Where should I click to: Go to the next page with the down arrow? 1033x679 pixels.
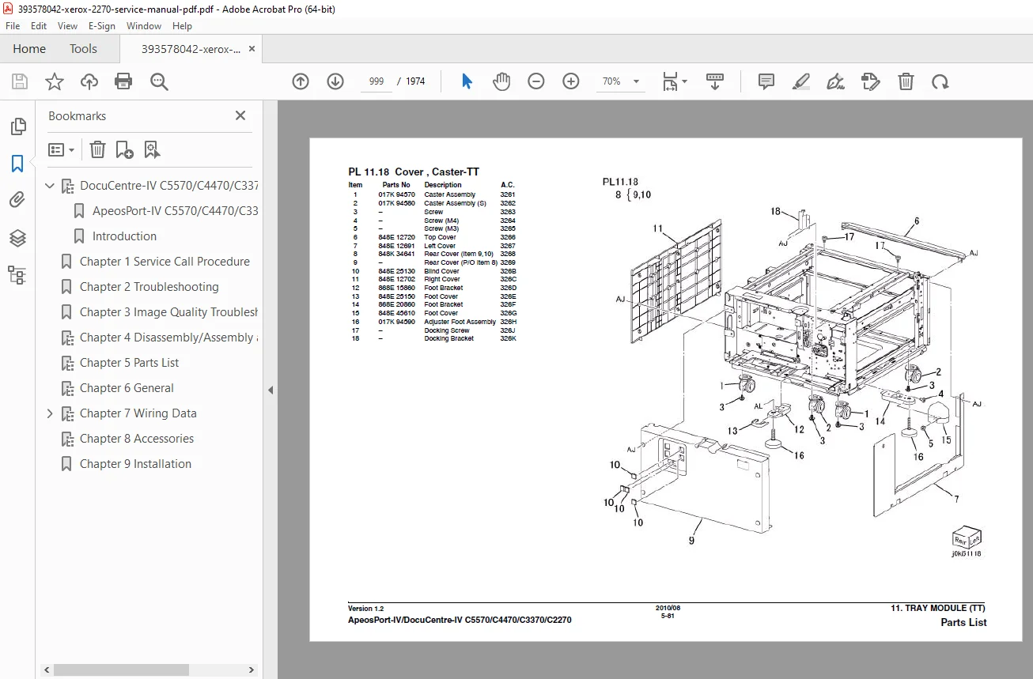click(335, 81)
